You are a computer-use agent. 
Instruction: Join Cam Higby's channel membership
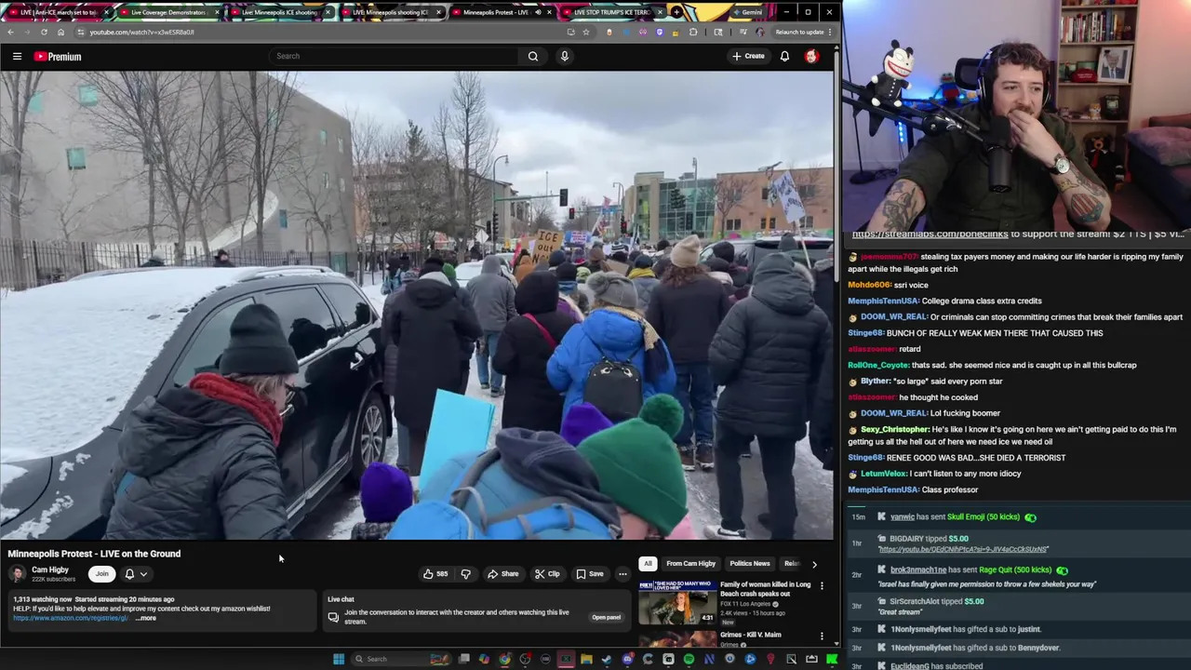[x=101, y=573]
